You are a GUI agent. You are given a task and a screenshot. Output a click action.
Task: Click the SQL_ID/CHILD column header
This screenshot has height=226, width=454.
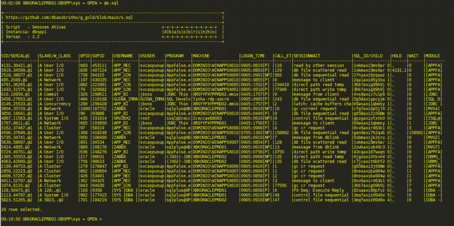pos(368,56)
